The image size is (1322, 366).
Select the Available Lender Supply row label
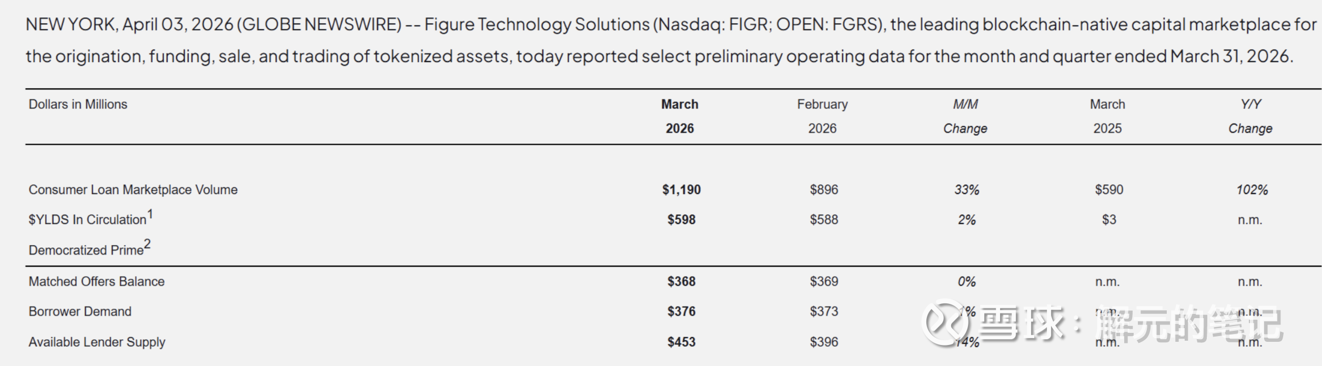[x=97, y=342]
